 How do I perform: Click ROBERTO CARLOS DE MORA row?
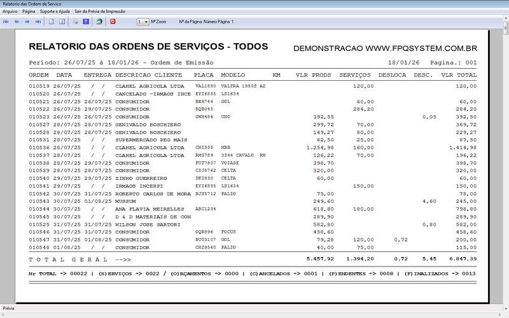pyautogui.click(x=153, y=194)
